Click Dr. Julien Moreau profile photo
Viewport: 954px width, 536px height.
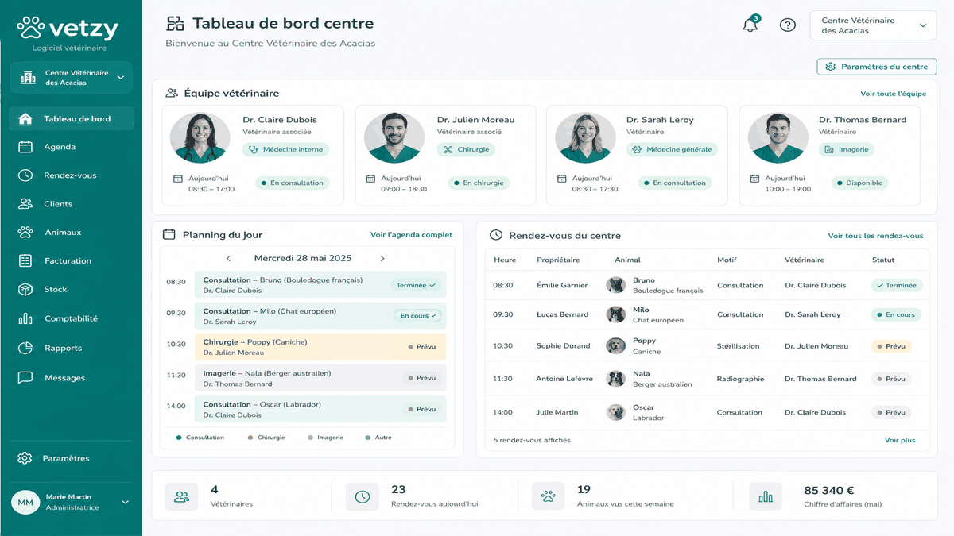tap(394, 138)
